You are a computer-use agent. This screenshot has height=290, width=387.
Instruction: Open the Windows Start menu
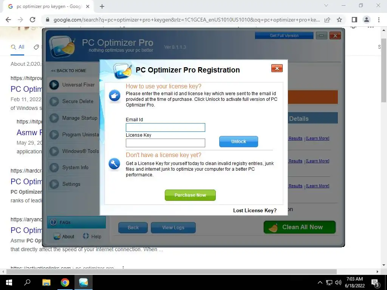(x=9, y=282)
